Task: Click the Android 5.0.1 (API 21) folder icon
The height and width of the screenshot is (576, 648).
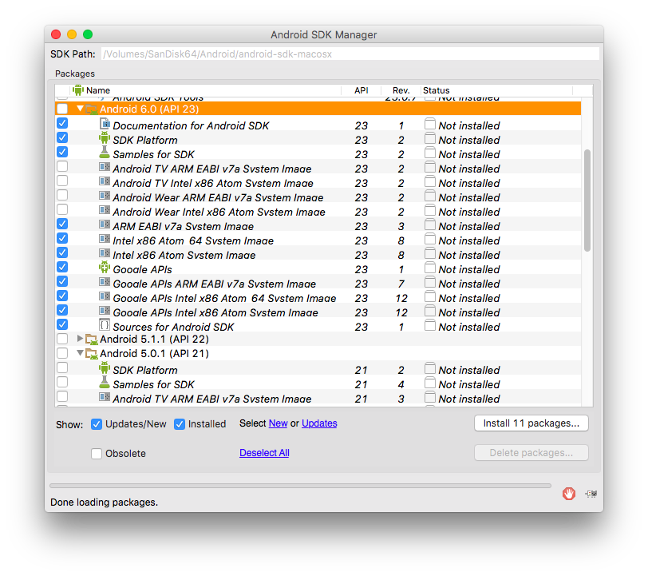Action: coord(91,354)
